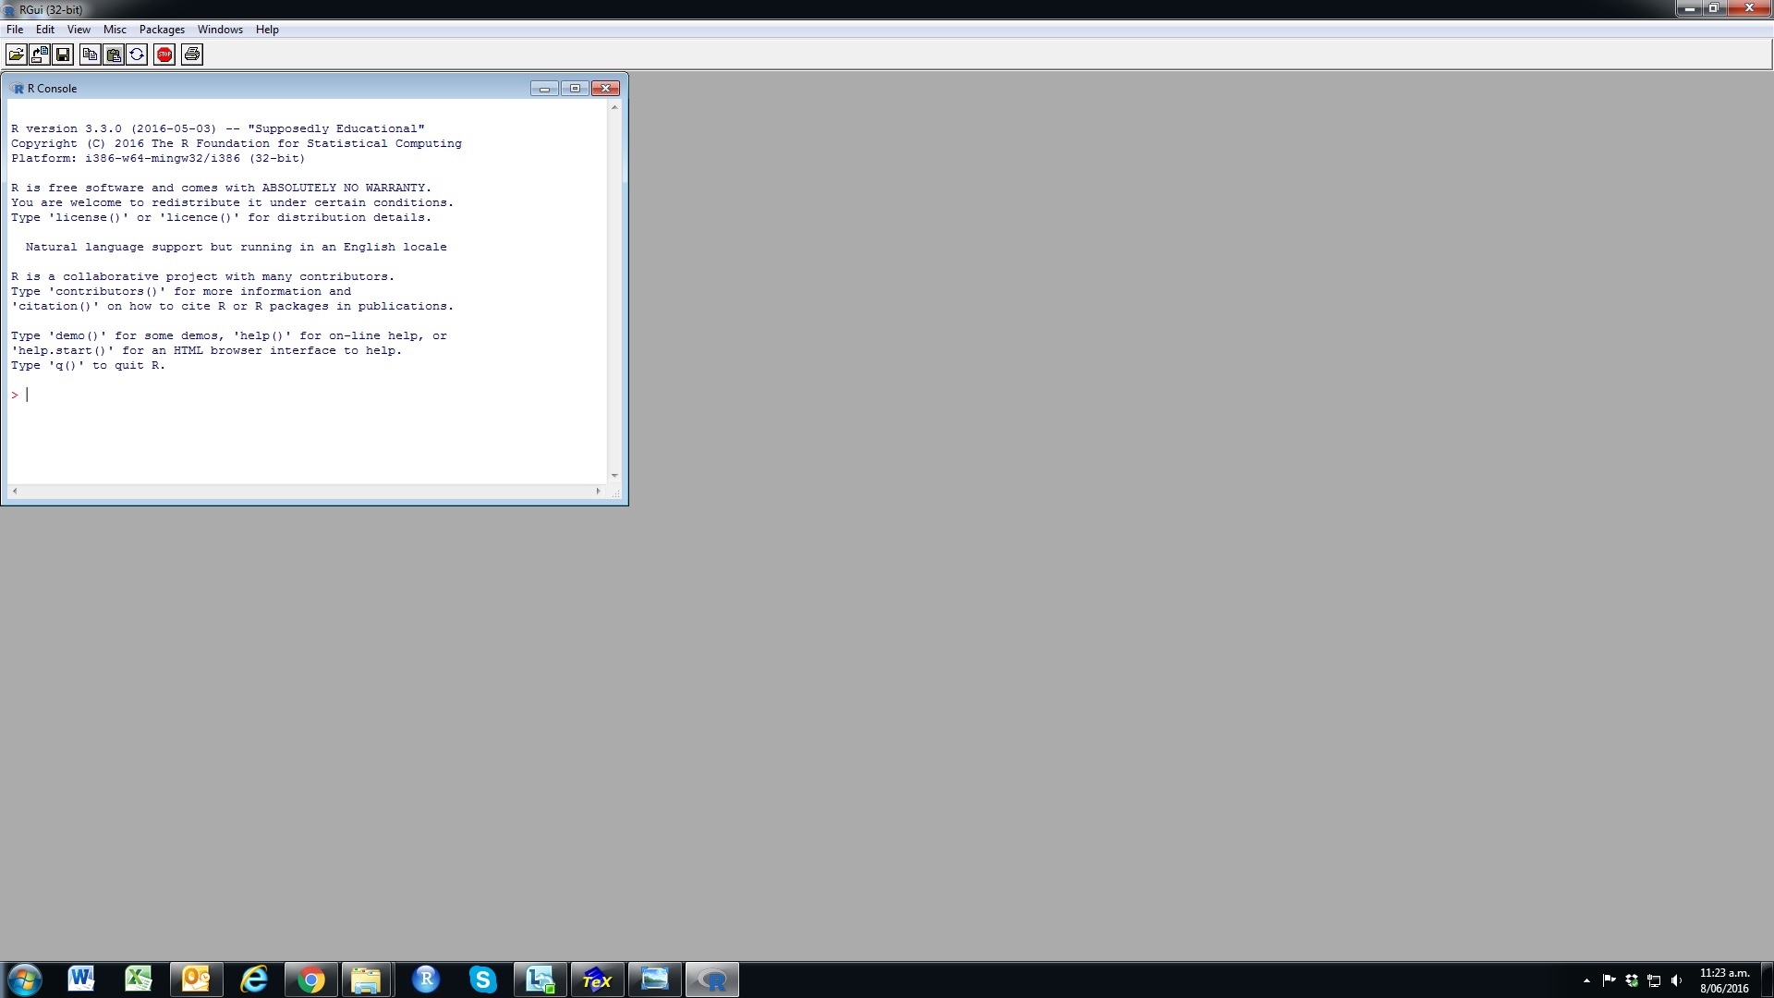This screenshot has height=998, width=1774.
Task: Minimize the R Console child window
Action: (544, 89)
